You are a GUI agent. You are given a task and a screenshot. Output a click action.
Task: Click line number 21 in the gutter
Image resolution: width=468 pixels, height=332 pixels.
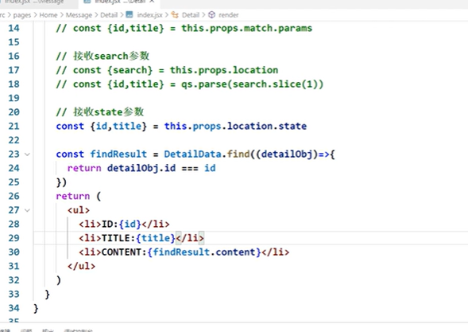pos(14,126)
